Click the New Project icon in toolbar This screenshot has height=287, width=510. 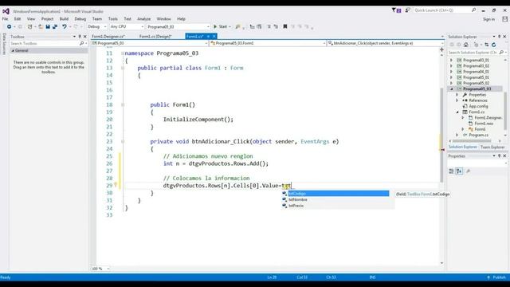[x=30, y=26]
